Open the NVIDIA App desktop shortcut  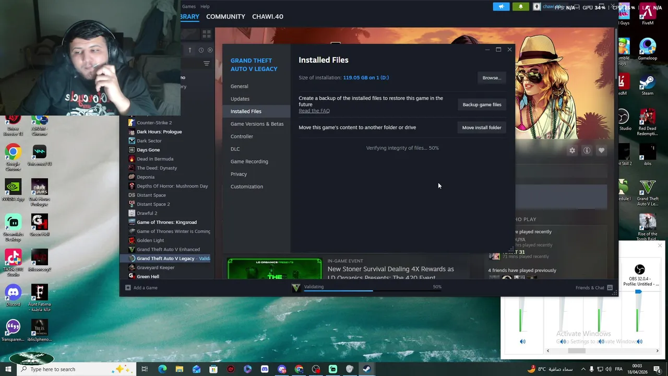pos(13,191)
